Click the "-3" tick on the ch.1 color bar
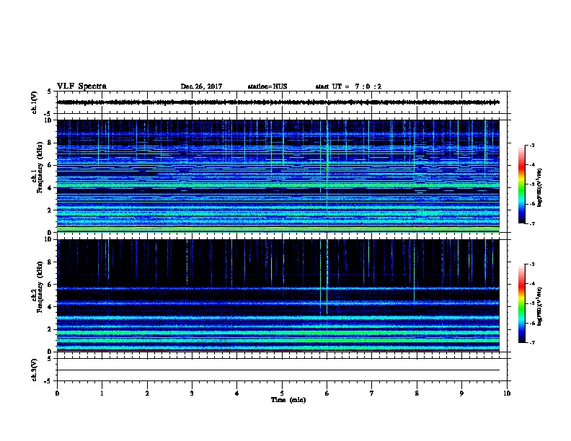Screen dimensions: 571x441 [531, 145]
